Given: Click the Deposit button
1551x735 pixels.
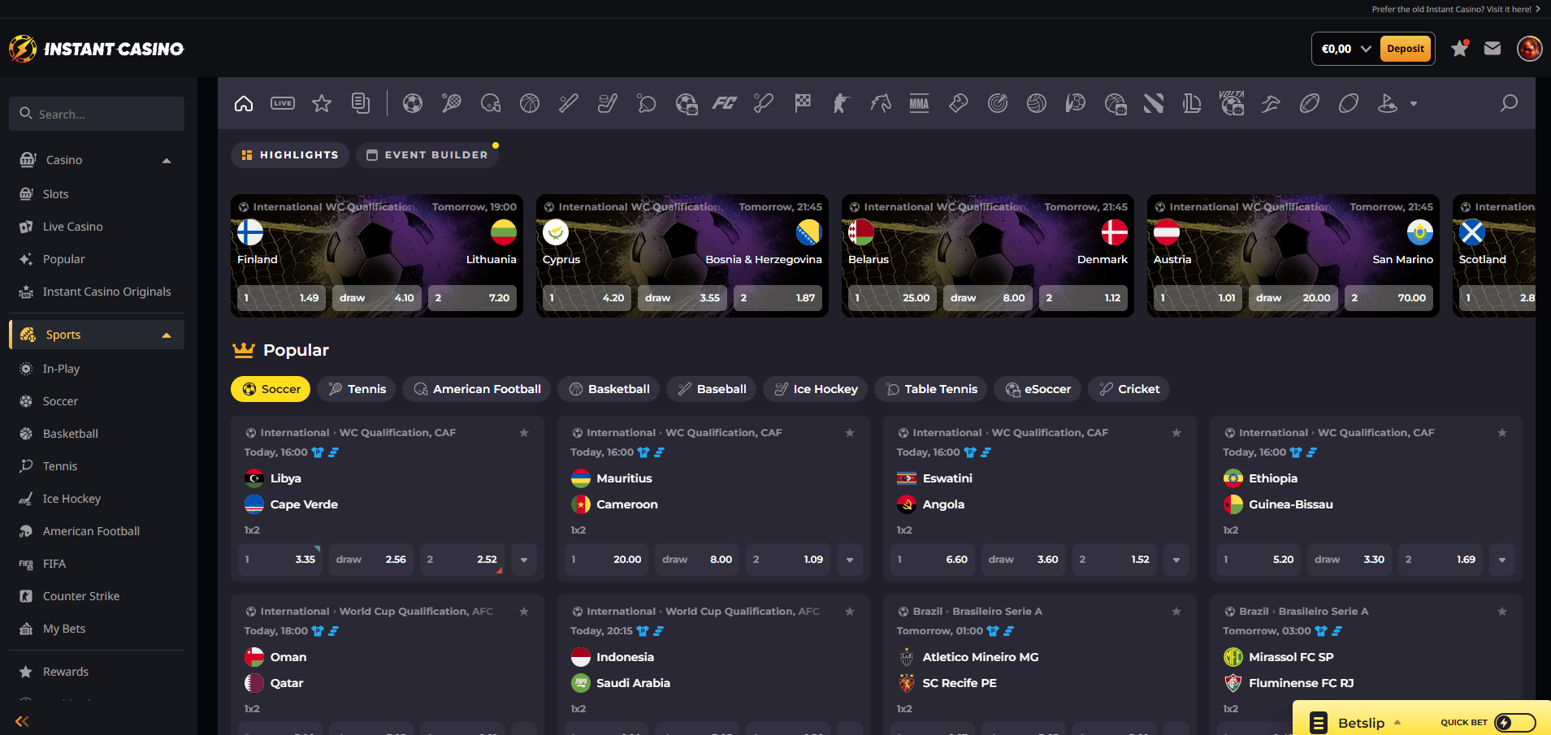Looking at the screenshot, I should coord(1405,49).
